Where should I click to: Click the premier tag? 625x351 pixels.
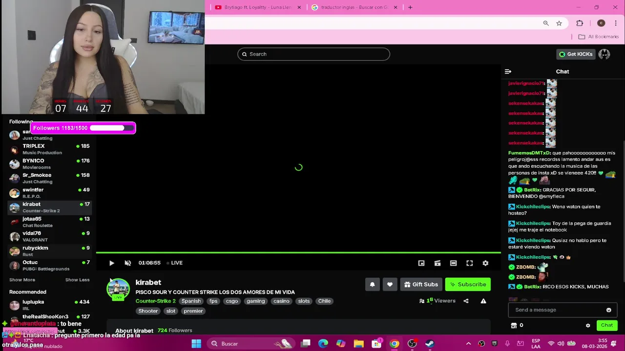[x=193, y=311]
